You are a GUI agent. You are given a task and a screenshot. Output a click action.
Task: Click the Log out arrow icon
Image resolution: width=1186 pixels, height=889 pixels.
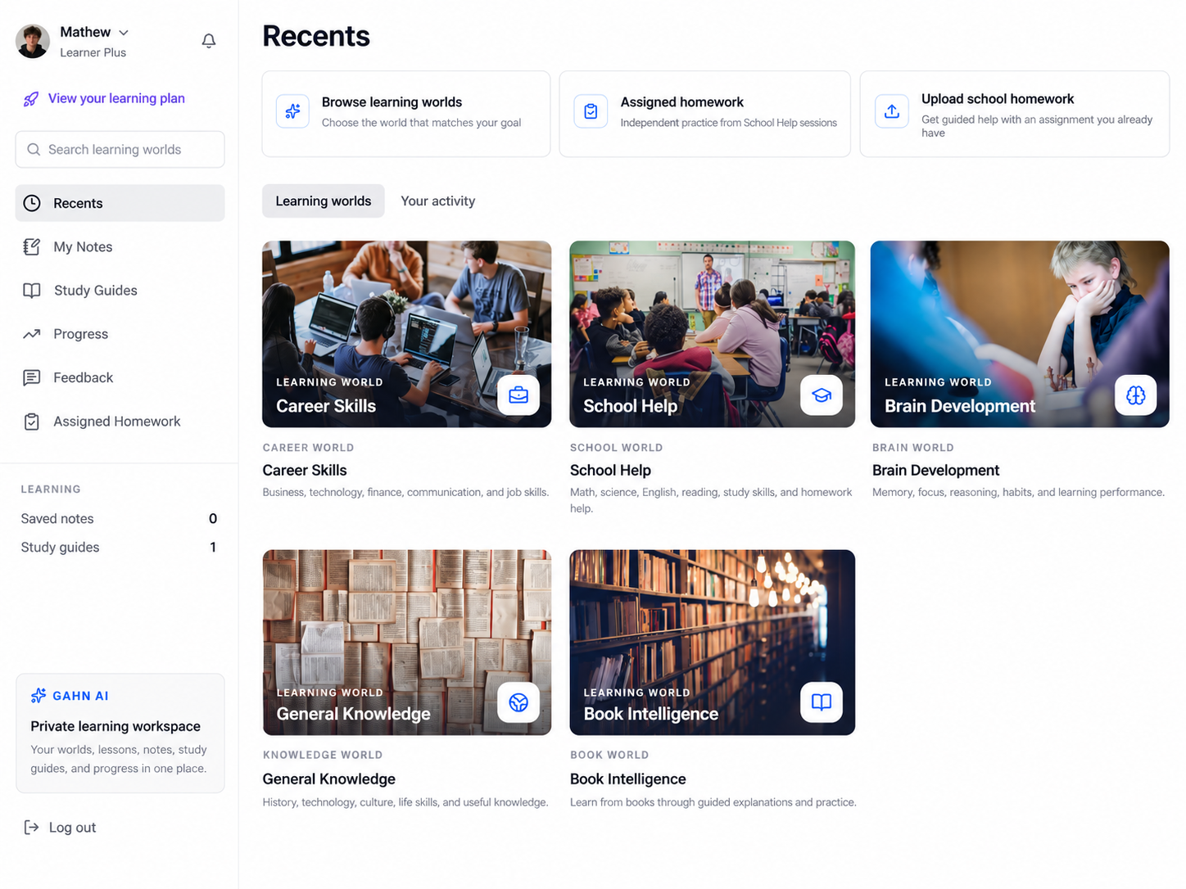pos(31,828)
